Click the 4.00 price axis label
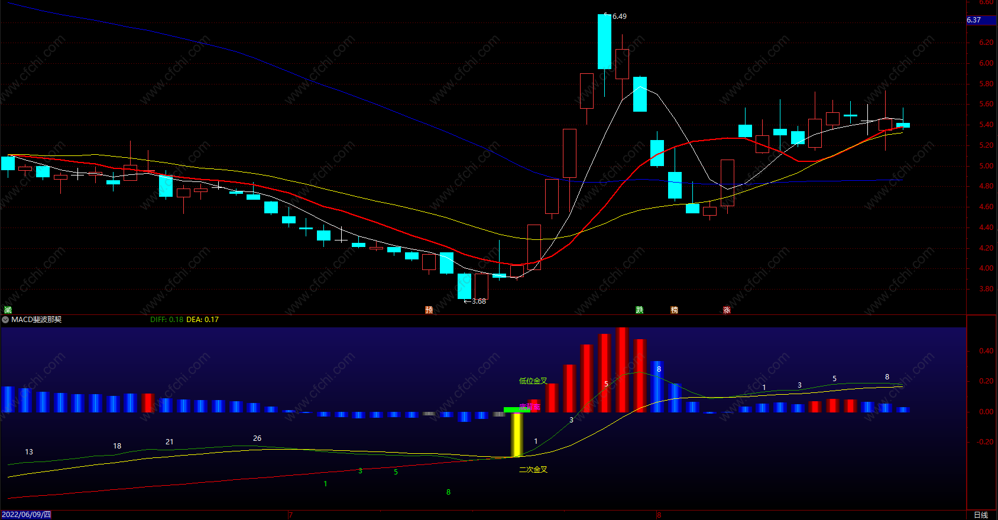The width and height of the screenshot is (998, 520). (986, 268)
